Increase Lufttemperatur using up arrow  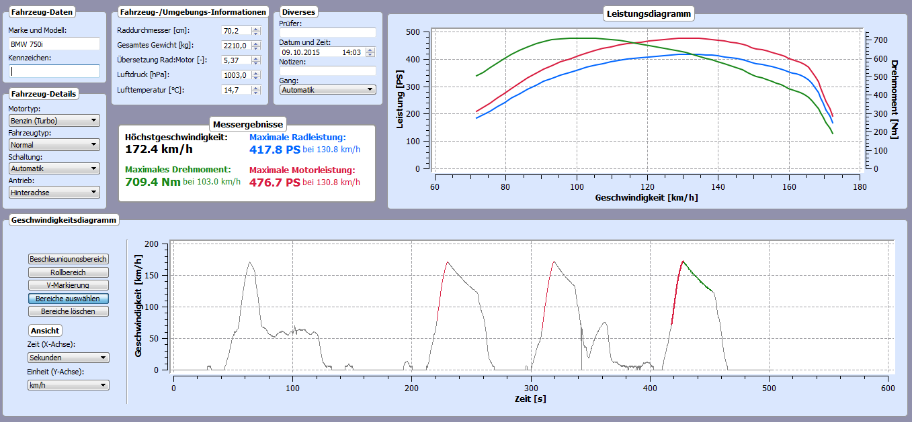pos(255,87)
